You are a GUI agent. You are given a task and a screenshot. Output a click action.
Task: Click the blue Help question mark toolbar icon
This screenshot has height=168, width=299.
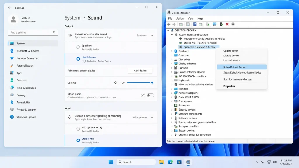point(195,24)
